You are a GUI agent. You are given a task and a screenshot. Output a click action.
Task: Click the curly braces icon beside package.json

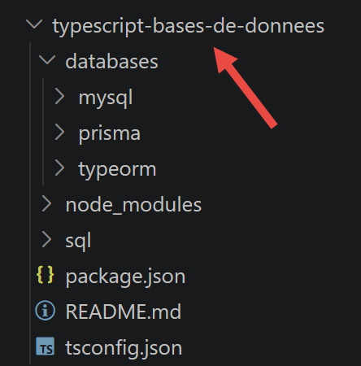click(45, 275)
